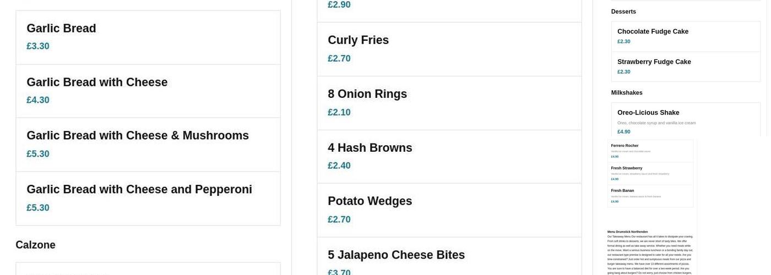Click the Menu Drumstick Northenden heading
The image size is (771, 275).
627,232
